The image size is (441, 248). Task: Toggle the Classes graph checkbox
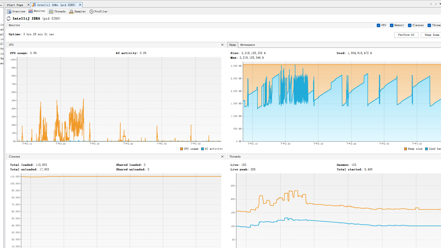click(410, 25)
